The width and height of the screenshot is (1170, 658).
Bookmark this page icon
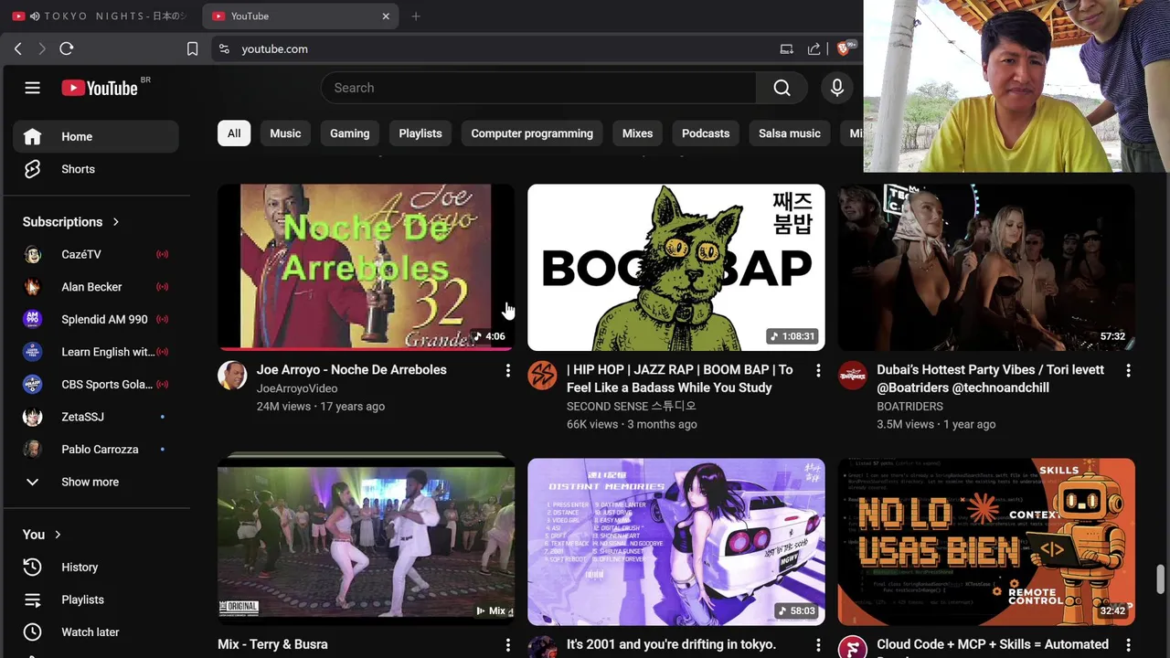(192, 48)
